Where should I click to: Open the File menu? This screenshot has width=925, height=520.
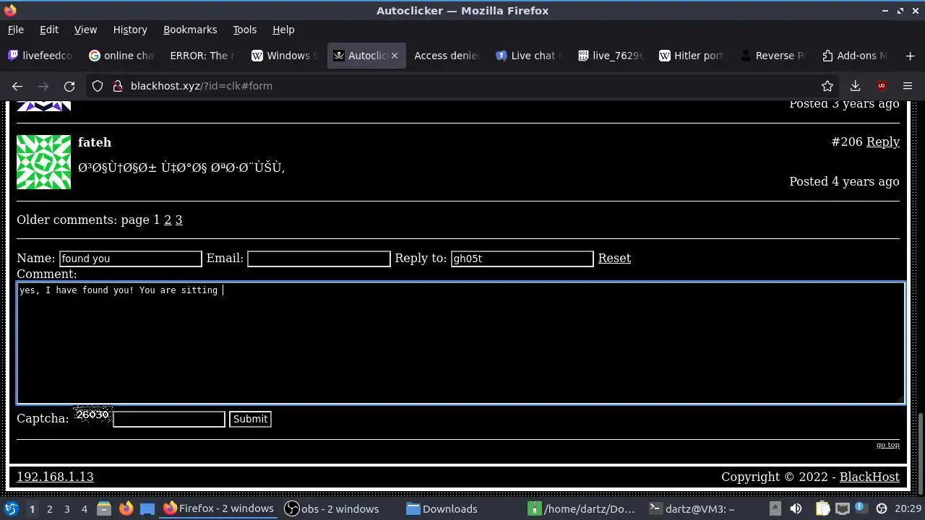tap(15, 30)
